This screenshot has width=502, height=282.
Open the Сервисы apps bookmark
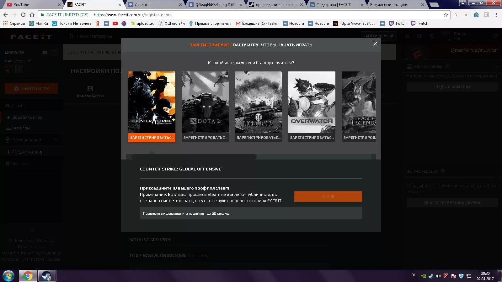pos(14,23)
